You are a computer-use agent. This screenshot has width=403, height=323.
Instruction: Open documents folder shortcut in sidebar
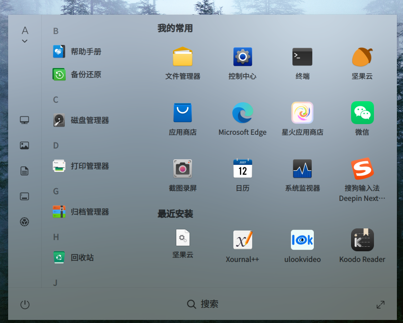click(x=24, y=171)
